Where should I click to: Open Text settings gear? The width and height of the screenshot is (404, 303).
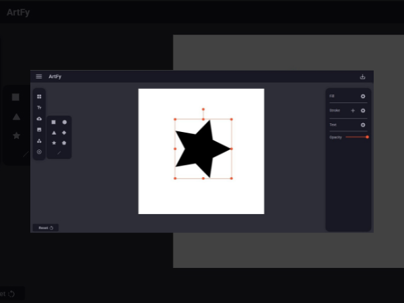tap(363, 125)
